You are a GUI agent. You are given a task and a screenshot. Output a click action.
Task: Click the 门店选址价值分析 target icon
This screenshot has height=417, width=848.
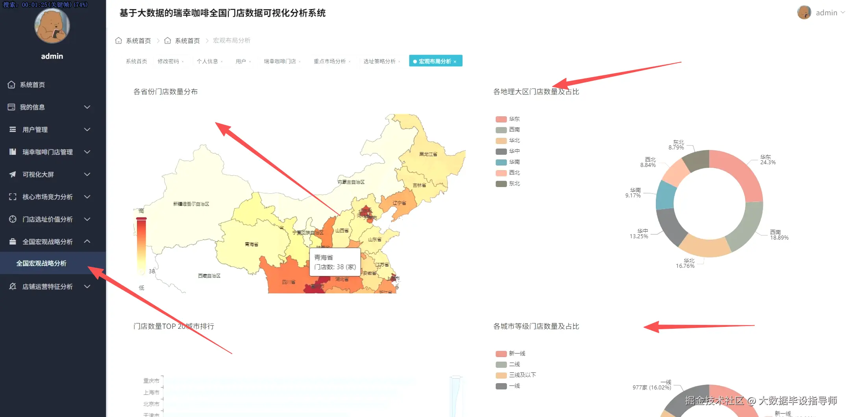coord(13,219)
